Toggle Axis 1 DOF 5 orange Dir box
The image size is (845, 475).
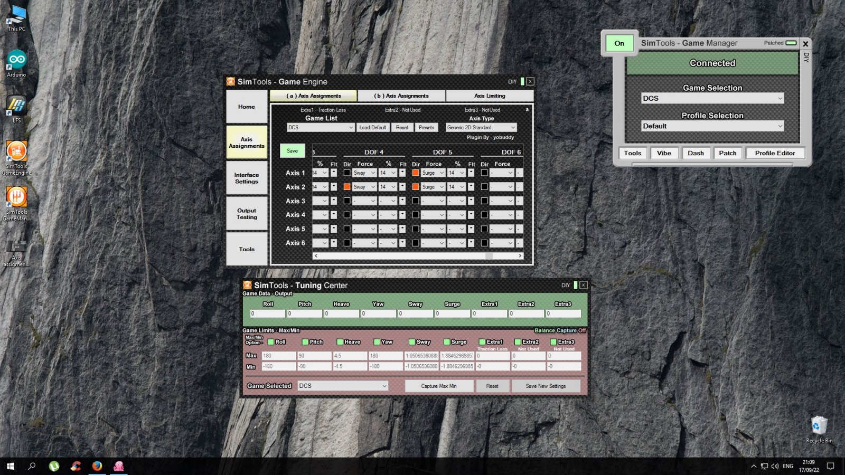pos(416,173)
